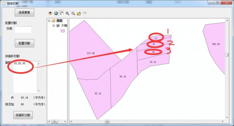Click the 选择要素 button

[24, 12]
